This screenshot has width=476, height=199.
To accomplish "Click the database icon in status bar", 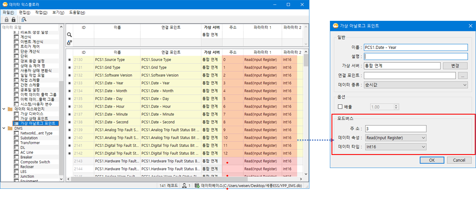I will 197,186.
